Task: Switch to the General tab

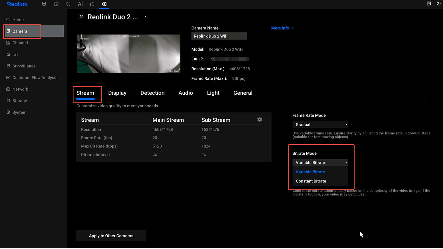Action: tap(243, 93)
